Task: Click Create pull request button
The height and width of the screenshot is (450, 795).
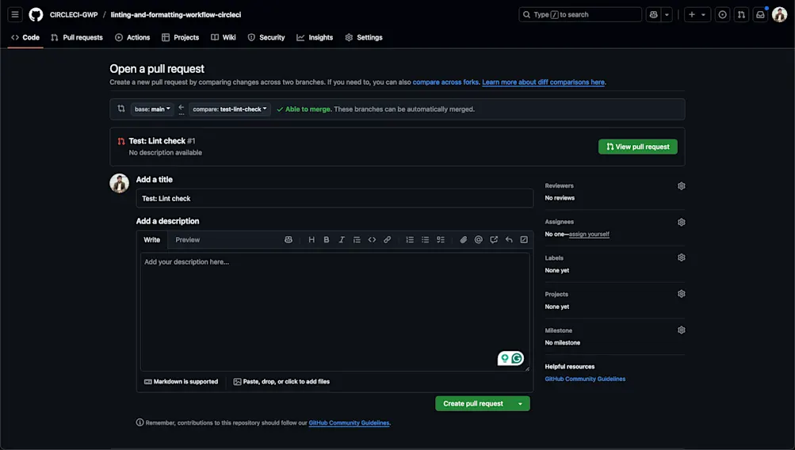Action: (473, 403)
